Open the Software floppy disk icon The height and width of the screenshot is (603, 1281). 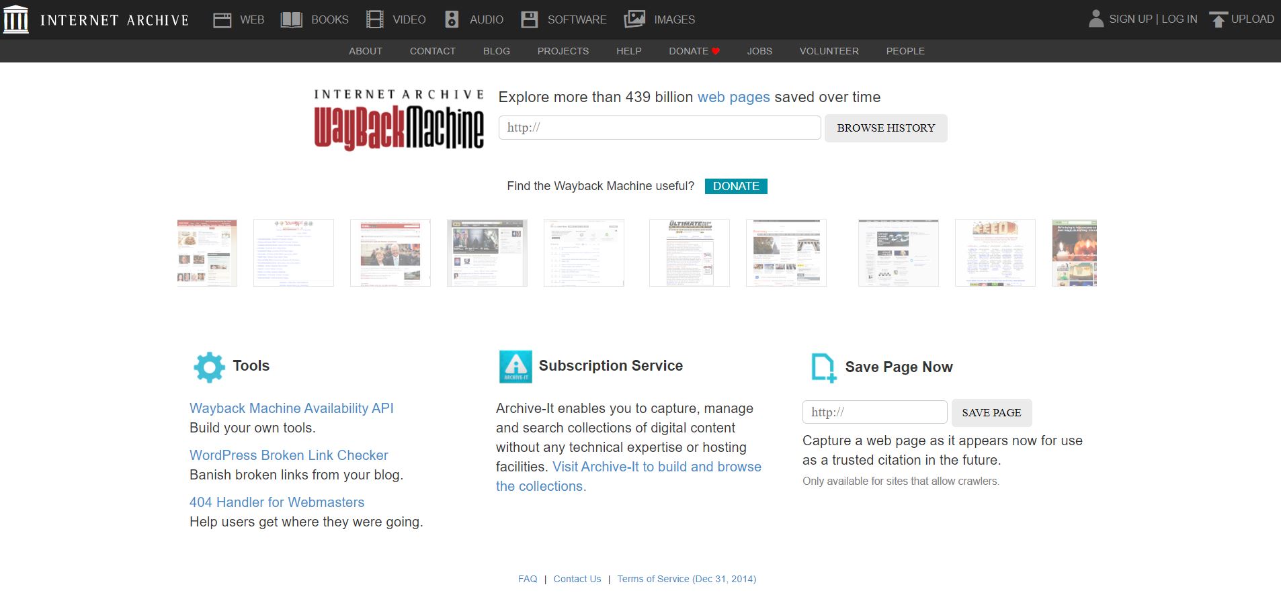[x=530, y=19]
